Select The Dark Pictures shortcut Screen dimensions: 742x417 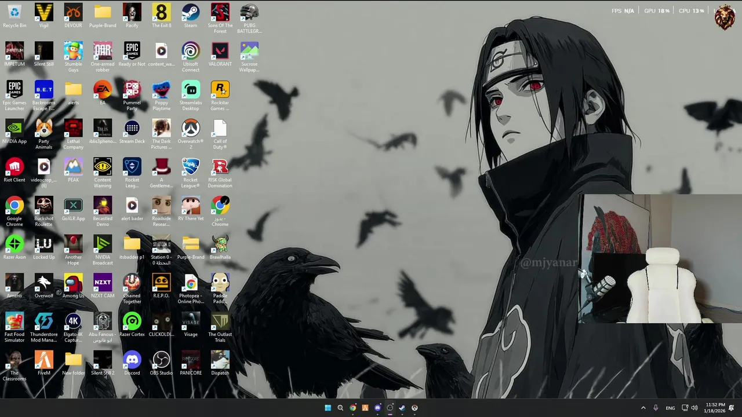pyautogui.click(x=161, y=134)
